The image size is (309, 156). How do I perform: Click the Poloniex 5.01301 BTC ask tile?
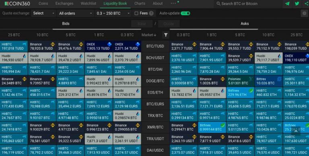point(240,81)
